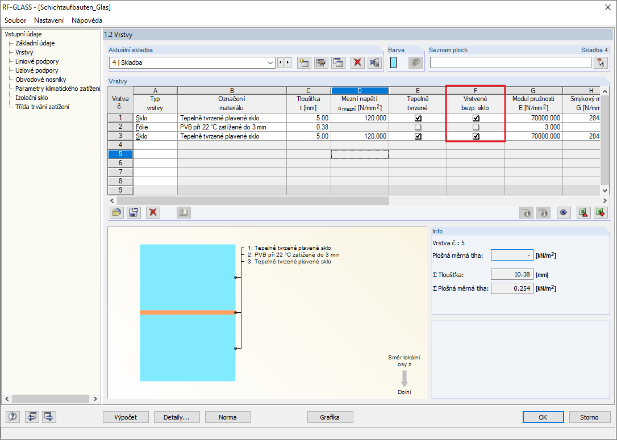This screenshot has width=617, height=440.
Task: Click the Seznam ploch input field
Action: (510, 62)
